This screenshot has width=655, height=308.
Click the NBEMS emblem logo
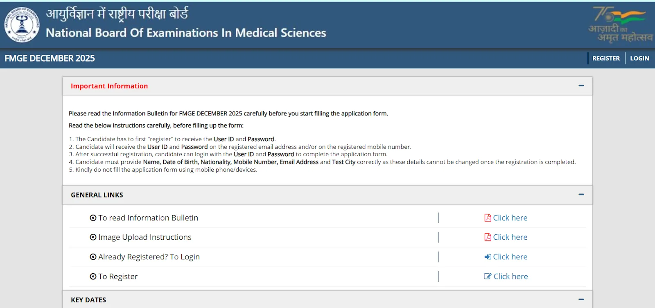coord(22,25)
